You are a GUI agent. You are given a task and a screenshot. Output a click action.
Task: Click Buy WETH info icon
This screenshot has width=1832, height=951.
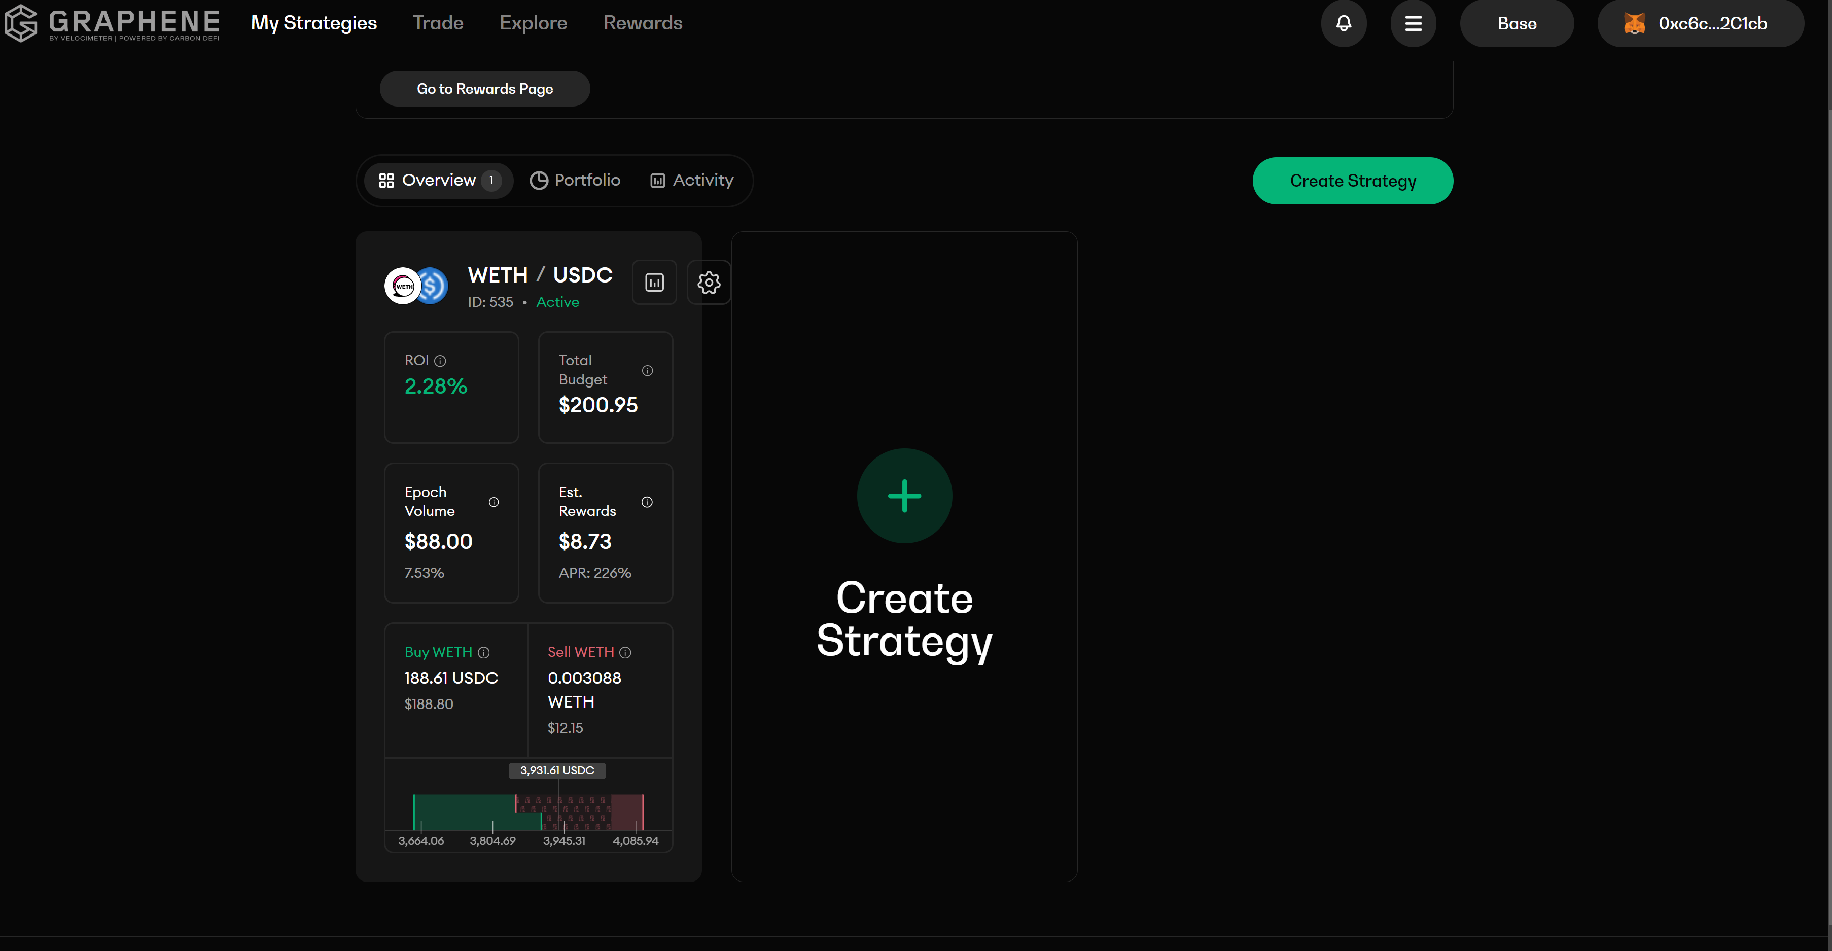point(483,652)
